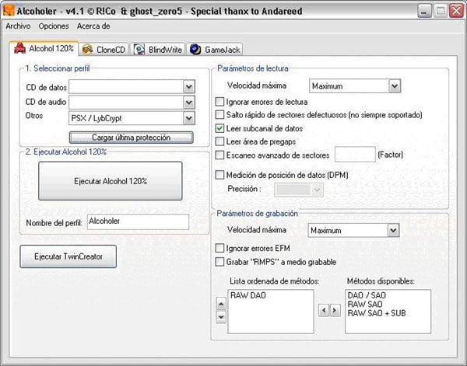Move method up with up arrow
The height and width of the screenshot is (366, 467).
tap(221, 304)
